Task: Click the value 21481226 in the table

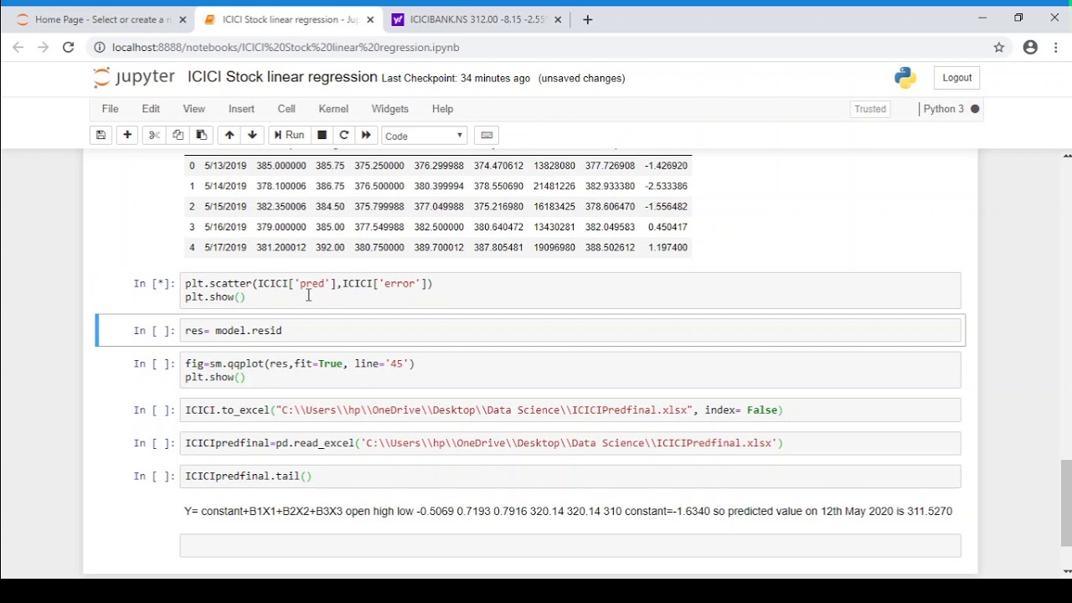Action: [554, 186]
